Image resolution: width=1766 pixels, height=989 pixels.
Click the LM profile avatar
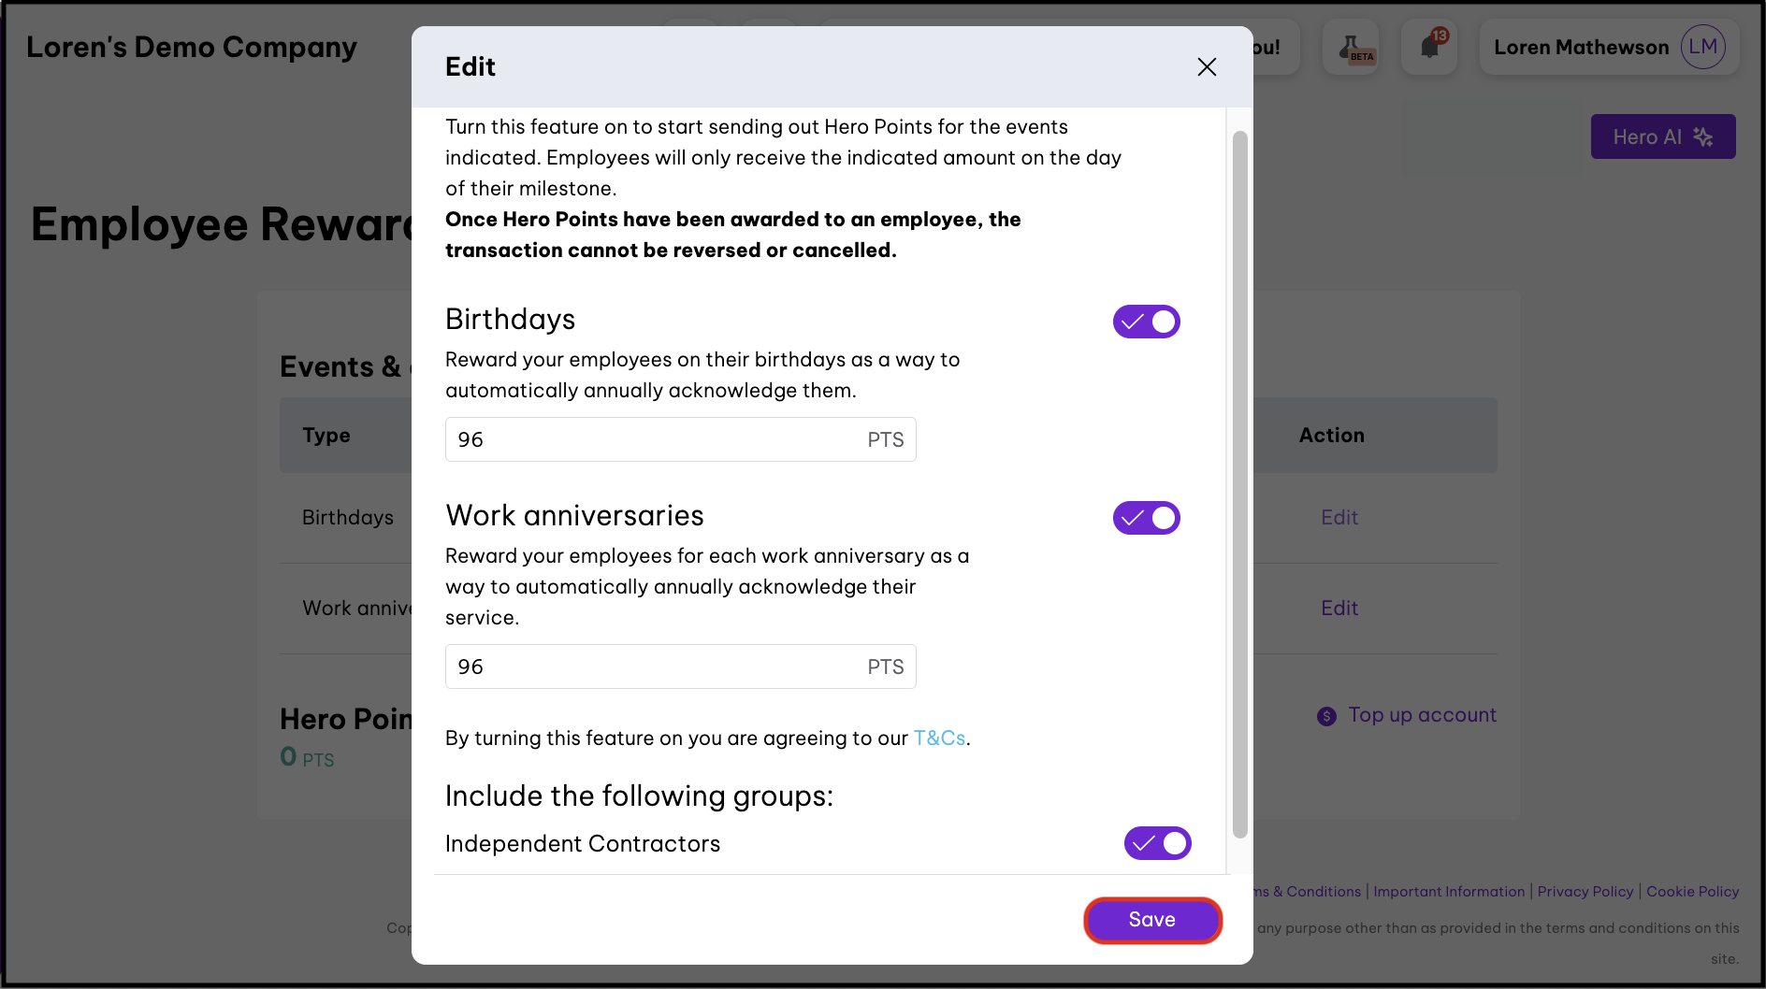(x=1702, y=47)
